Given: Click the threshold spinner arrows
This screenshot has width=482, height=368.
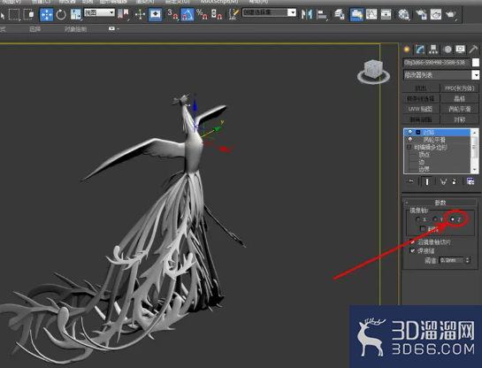Looking at the screenshot, I should (467, 260).
